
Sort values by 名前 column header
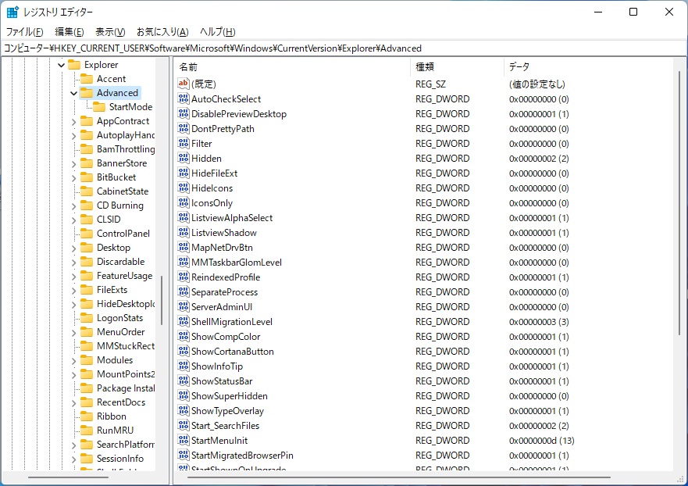point(292,66)
